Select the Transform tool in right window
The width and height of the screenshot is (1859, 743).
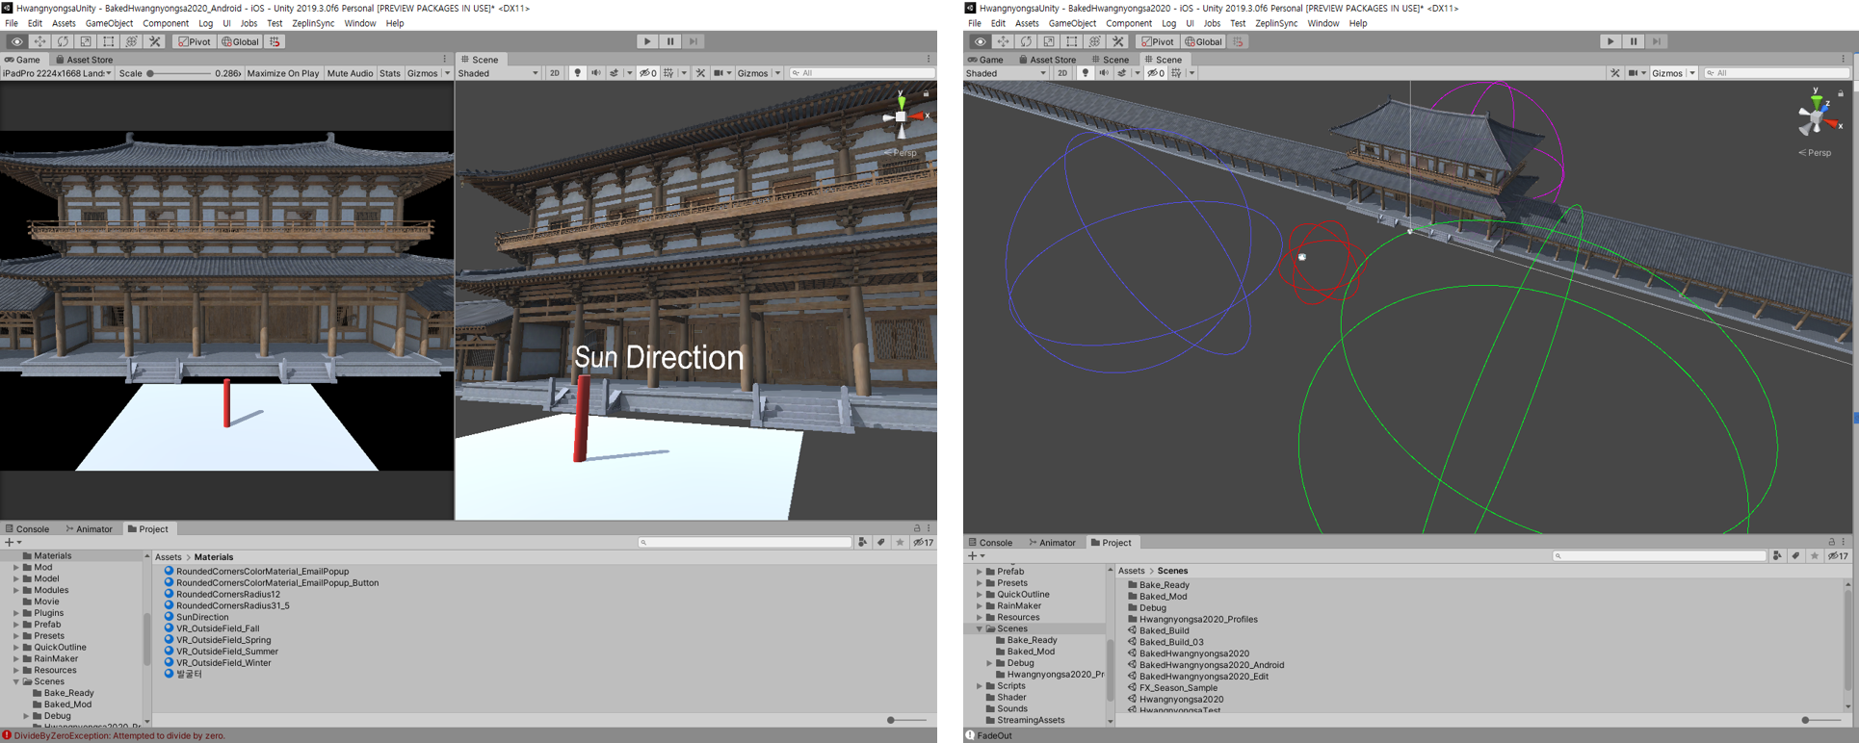click(1095, 41)
